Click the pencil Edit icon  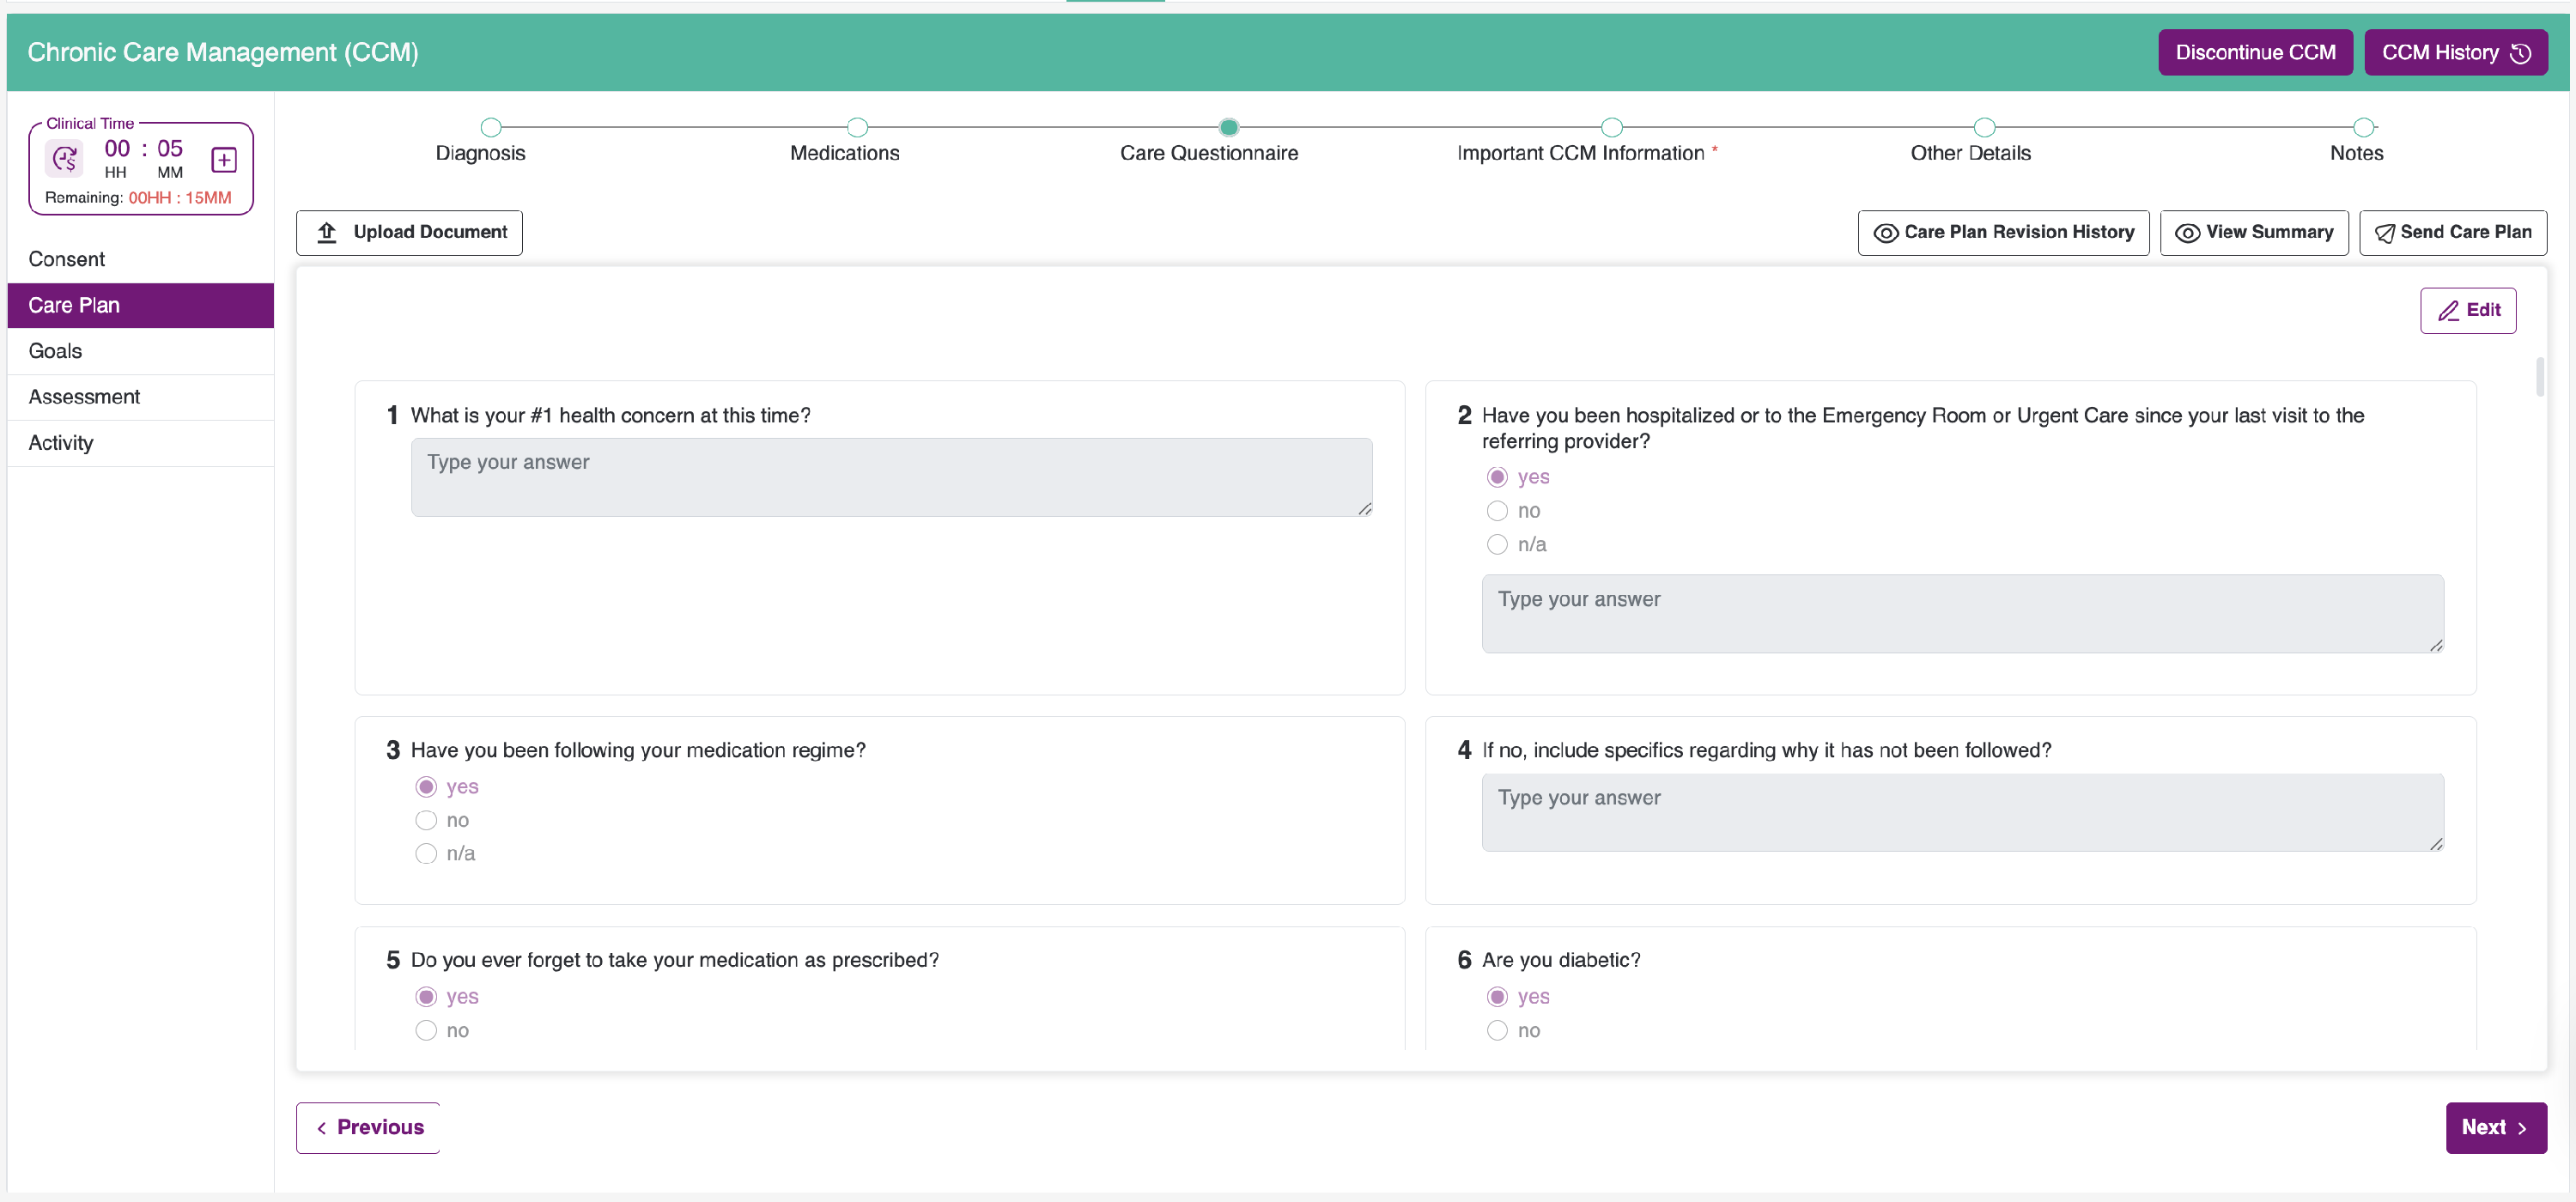click(2447, 311)
